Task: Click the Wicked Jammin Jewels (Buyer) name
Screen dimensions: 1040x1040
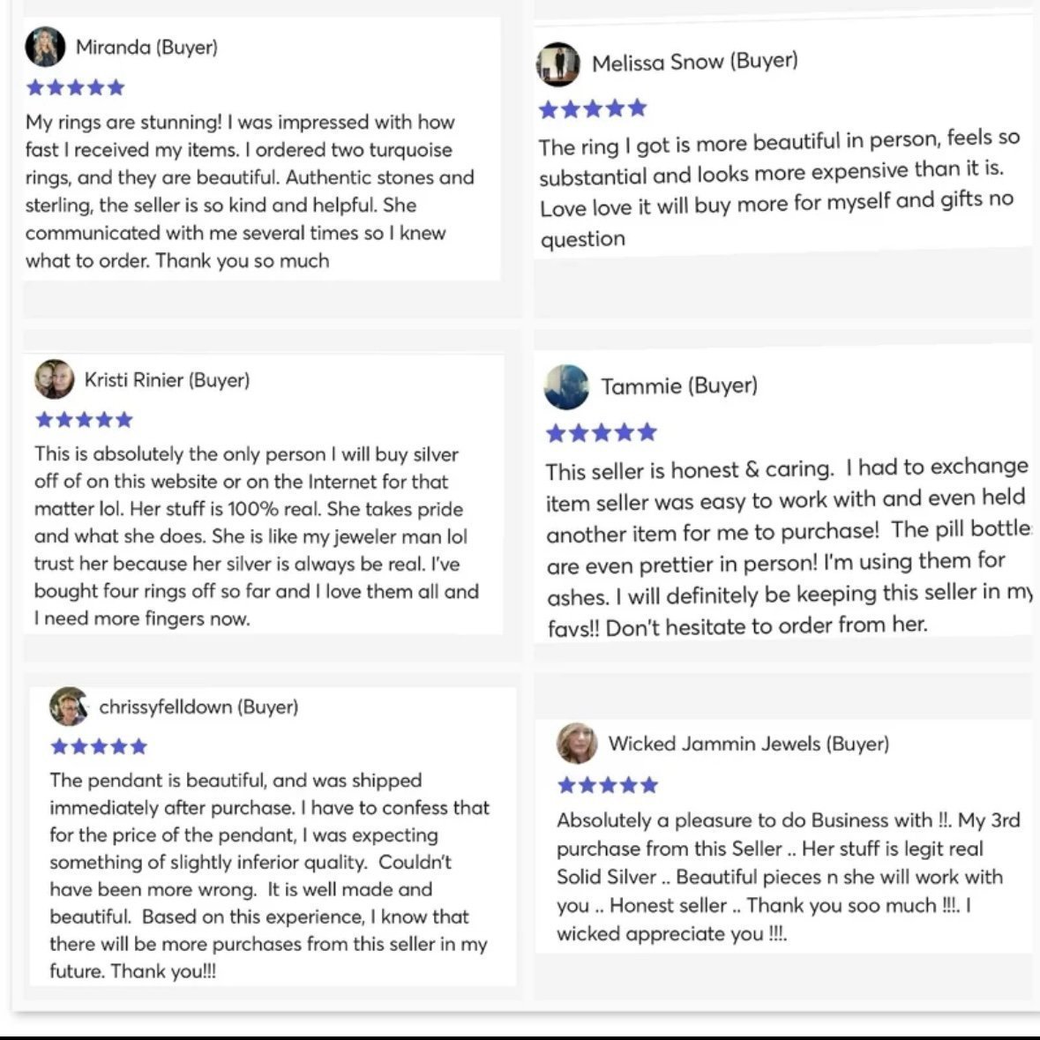Action: pyautogui.click(x=749, y=744)
